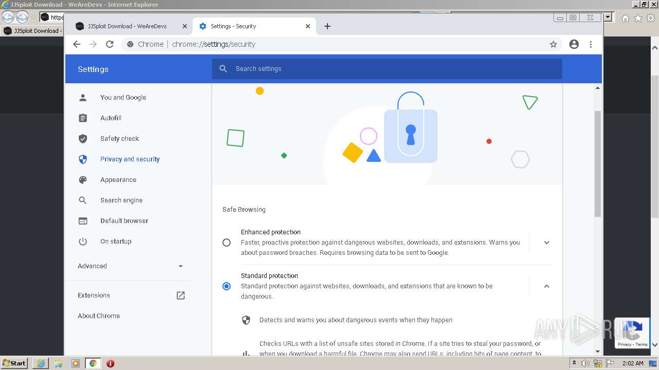Open a new Chrome tab
659x370 pixels.
(327, 26)
